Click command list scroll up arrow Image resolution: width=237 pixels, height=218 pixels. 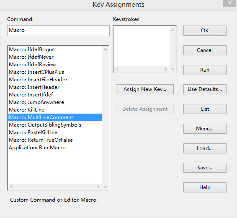[106, 49]
